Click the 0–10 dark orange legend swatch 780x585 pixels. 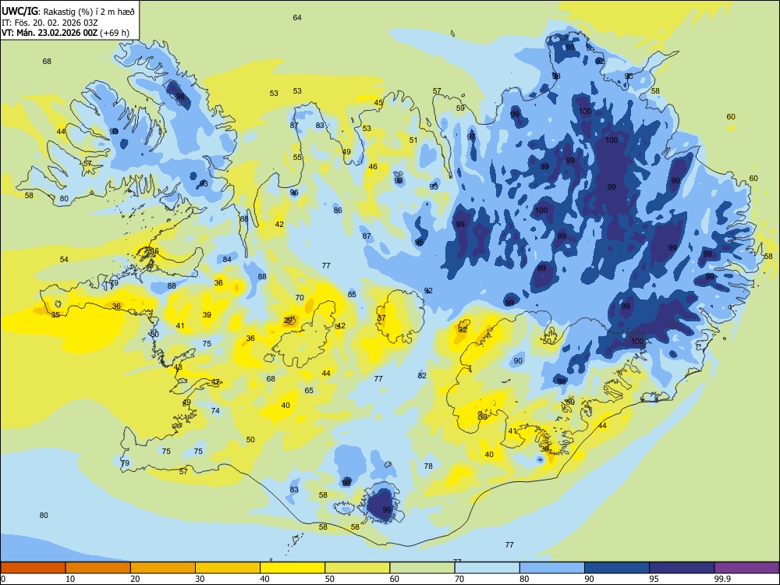(33, 568)
